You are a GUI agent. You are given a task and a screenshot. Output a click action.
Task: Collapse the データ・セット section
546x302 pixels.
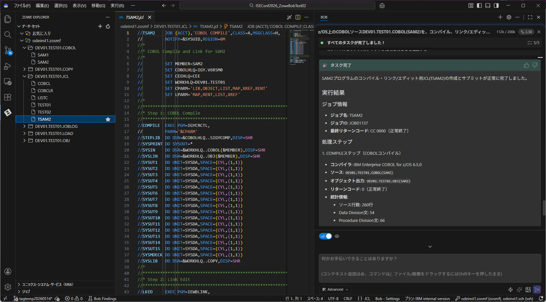[x=19, y=26]
